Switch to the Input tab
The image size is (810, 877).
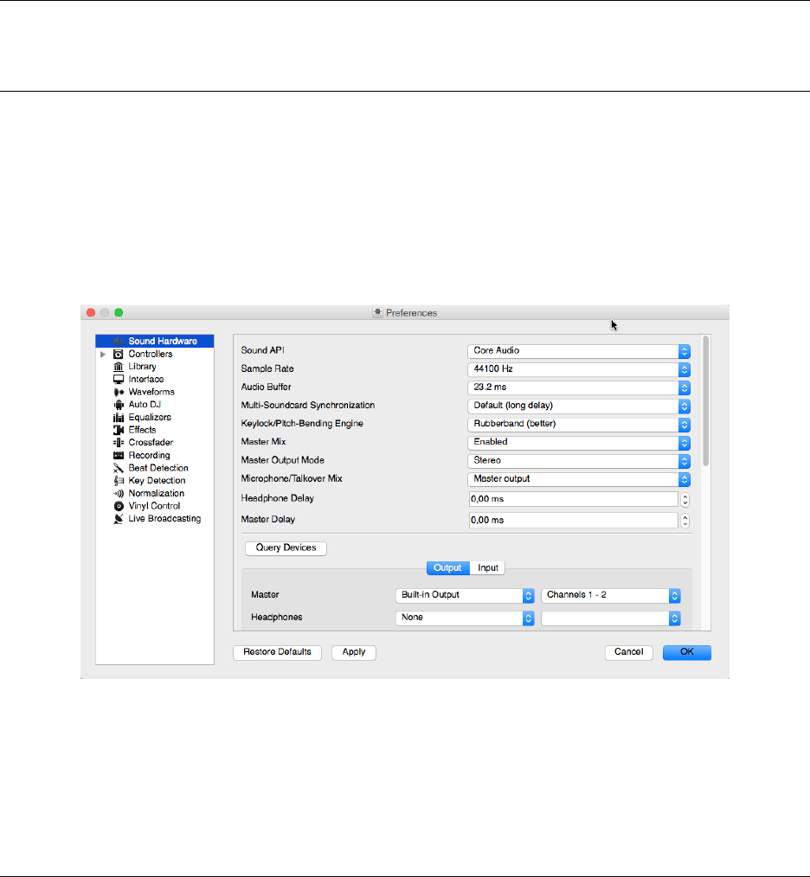[487, 567]
